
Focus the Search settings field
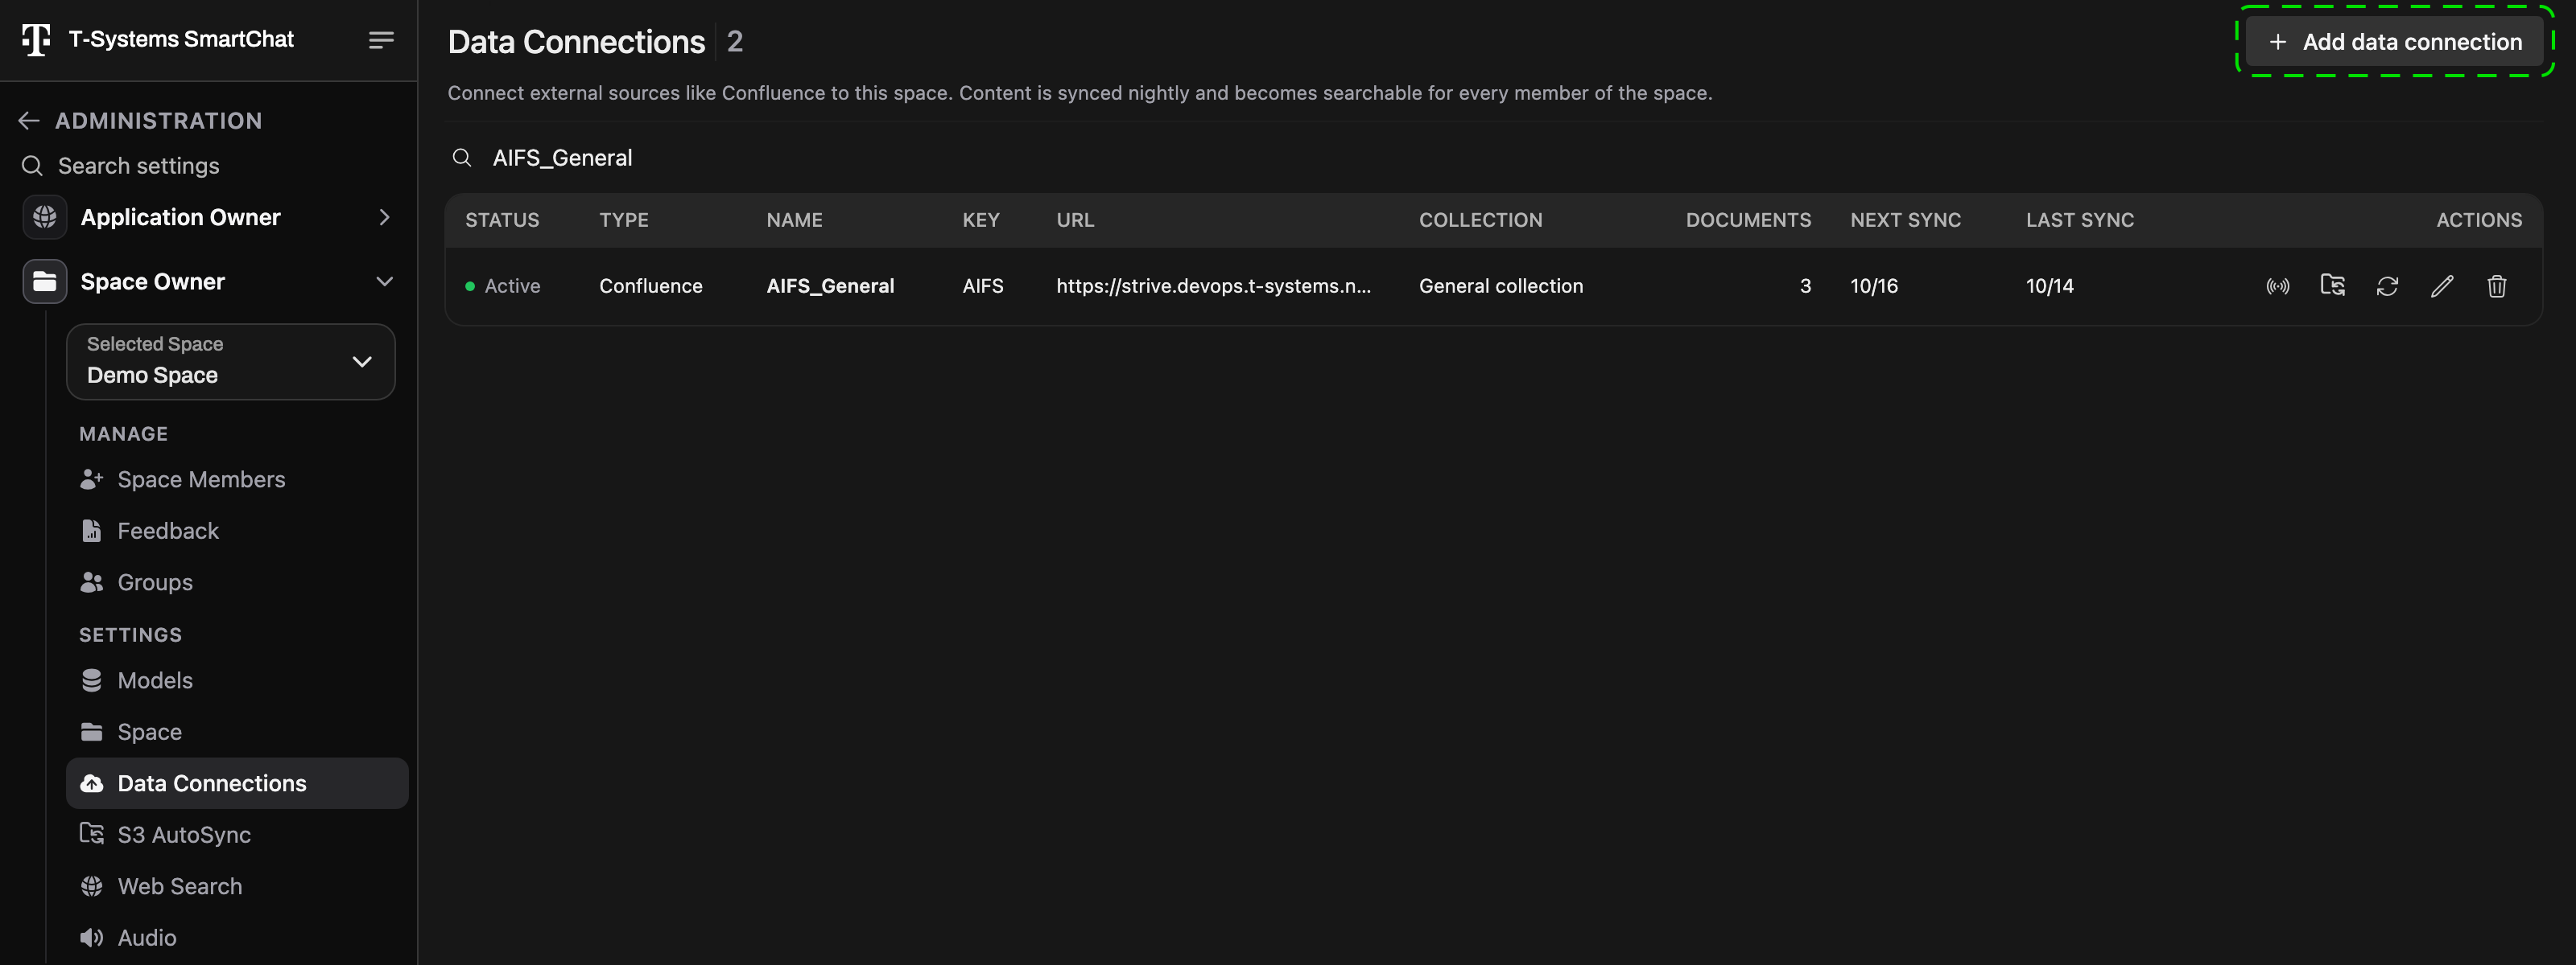[x=209, y=166]
